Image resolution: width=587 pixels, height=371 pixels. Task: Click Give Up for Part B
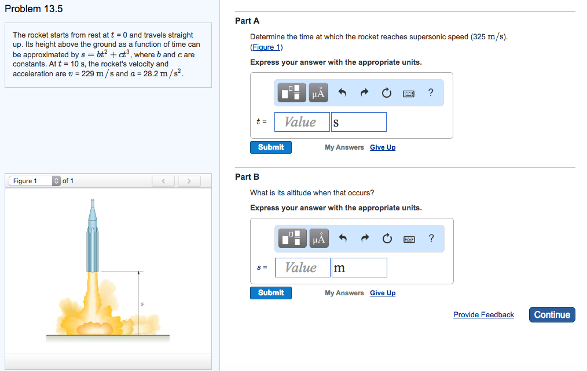point(383,293)
